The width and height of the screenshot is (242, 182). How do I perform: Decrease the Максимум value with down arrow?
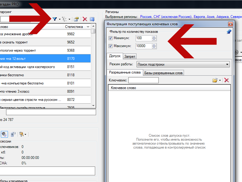pyautogui.click(x=154, y=47)
